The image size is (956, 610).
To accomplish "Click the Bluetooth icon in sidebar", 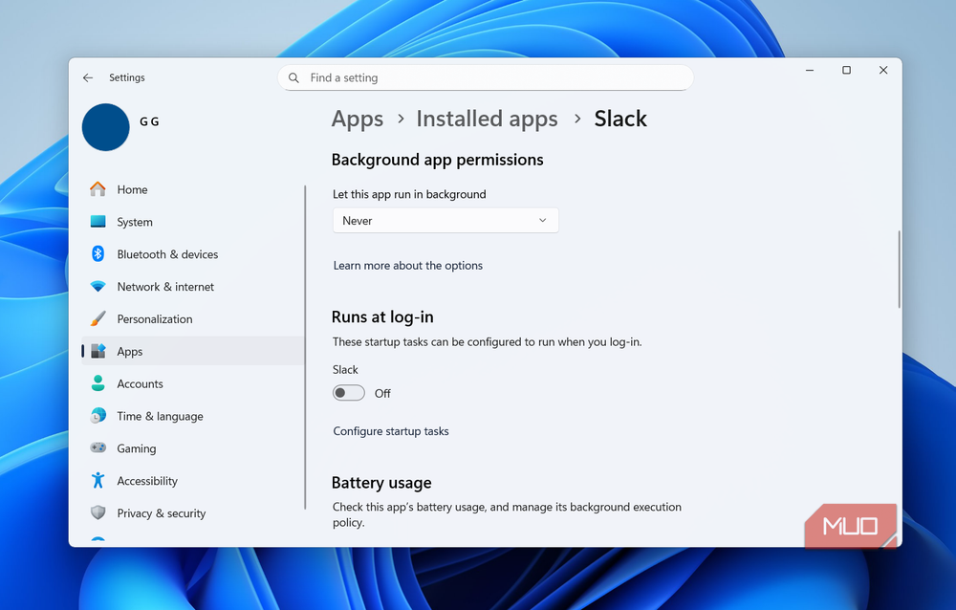I will (98, 253).
